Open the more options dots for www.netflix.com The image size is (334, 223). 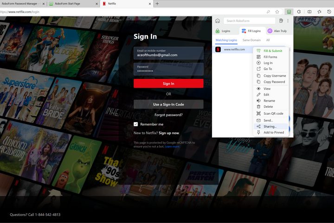290,49
